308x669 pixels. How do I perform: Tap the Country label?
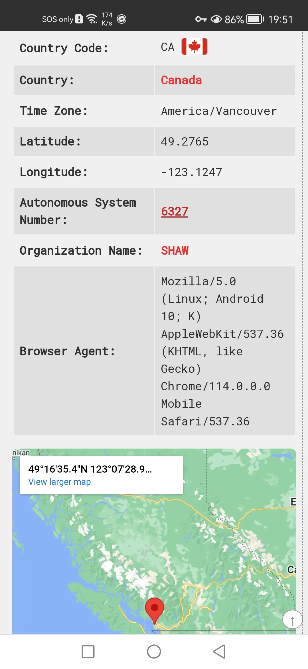click(x=47, y=80)
